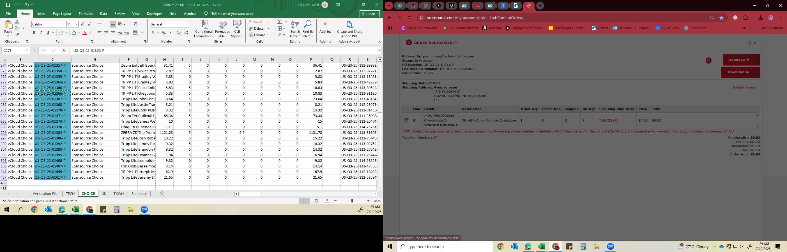Click the Undo arrow in Excel
The height and width of the screenshot is (252, 787).
27,4
